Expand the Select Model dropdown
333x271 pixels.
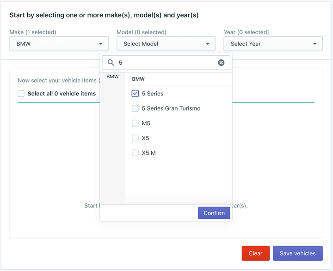pyautogui.click(x=166, y=44)
